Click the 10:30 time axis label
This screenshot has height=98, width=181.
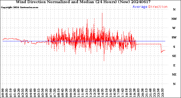[x=74, y=93]
